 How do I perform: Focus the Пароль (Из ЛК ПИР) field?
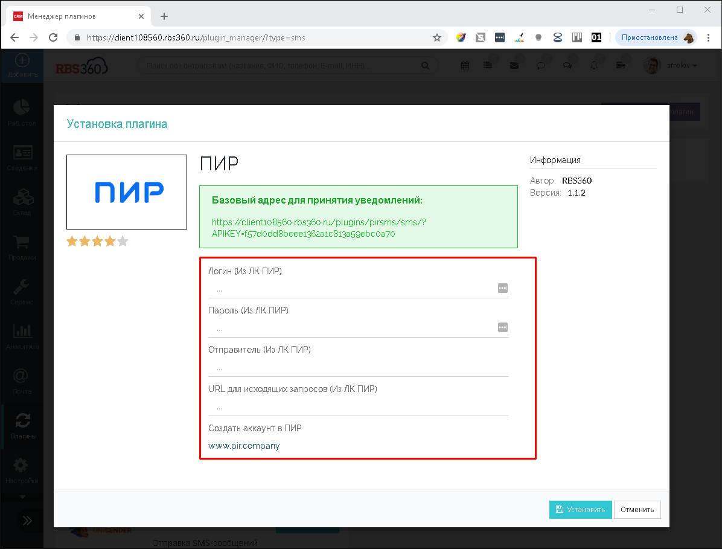(358, 328)
